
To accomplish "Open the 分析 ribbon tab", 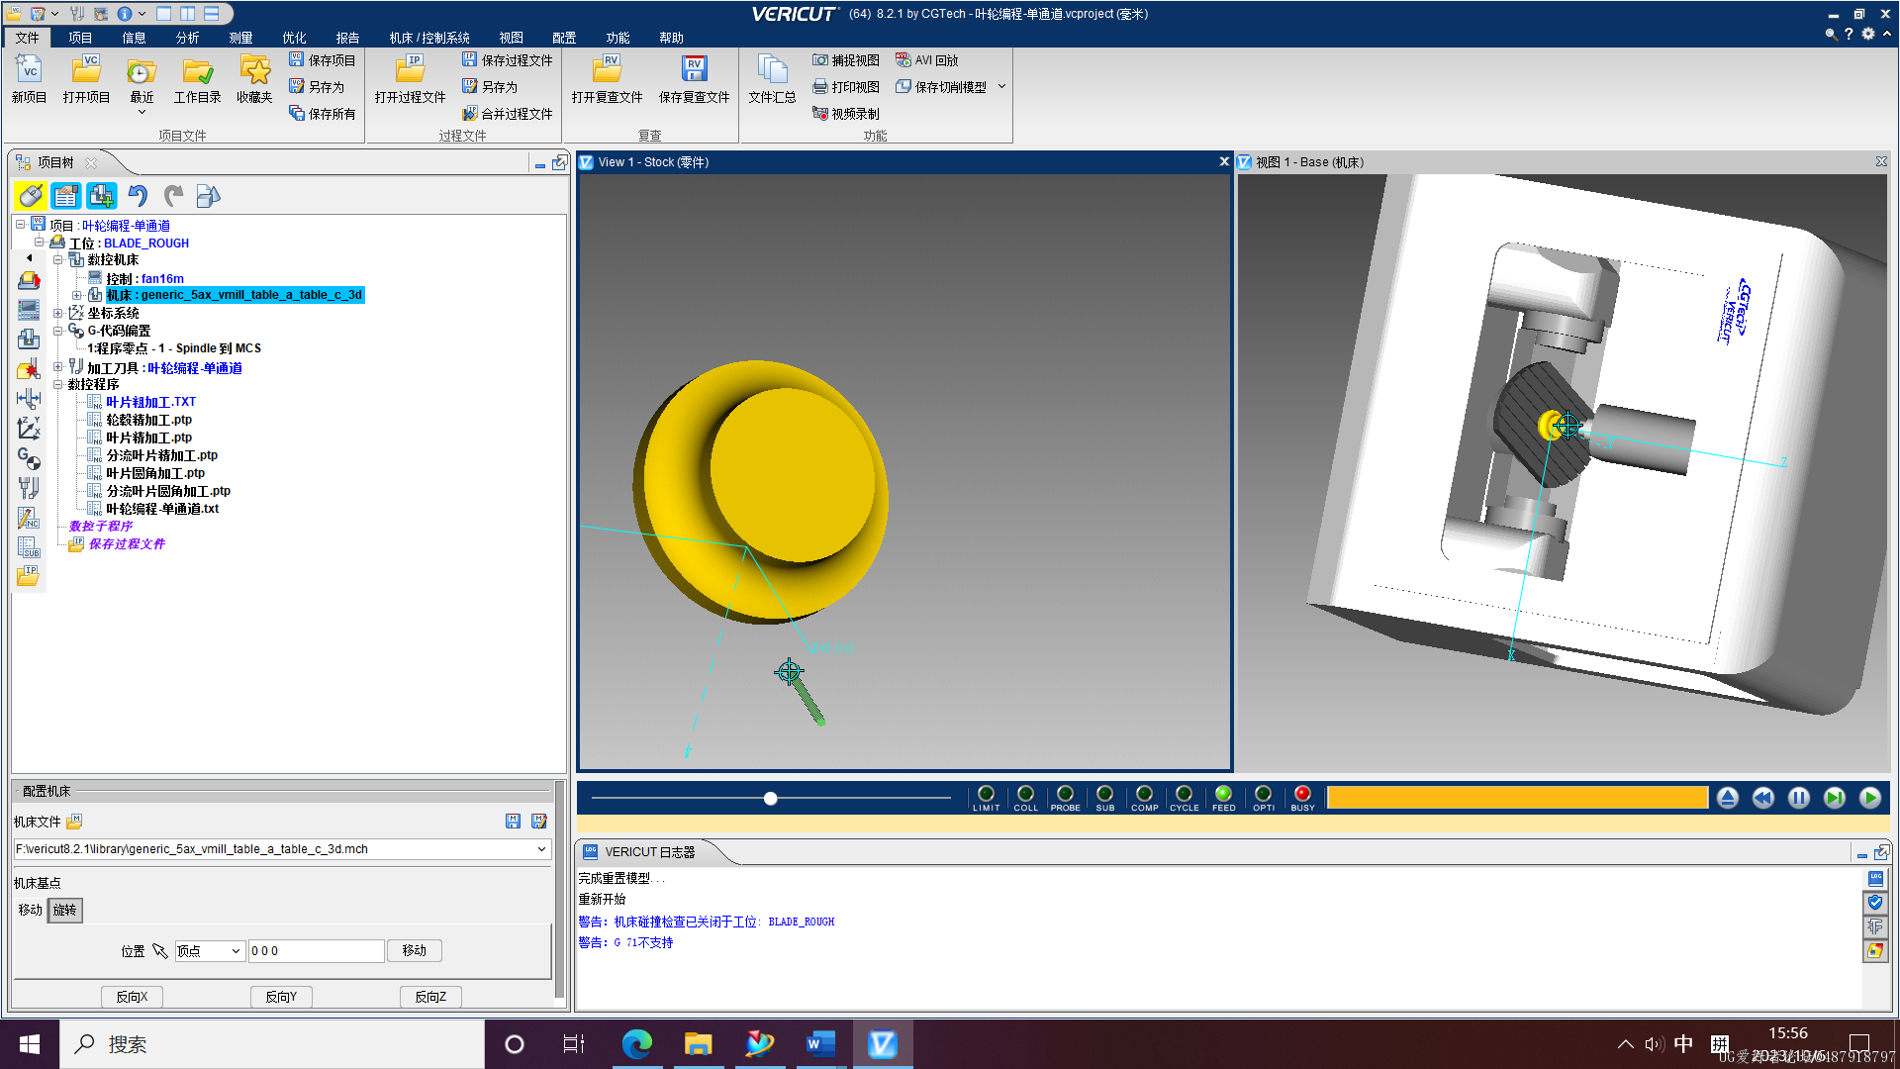I will [187, 38].
